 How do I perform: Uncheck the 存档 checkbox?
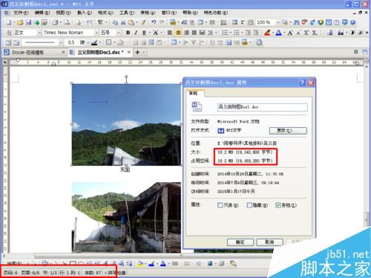tap(278, 205)
